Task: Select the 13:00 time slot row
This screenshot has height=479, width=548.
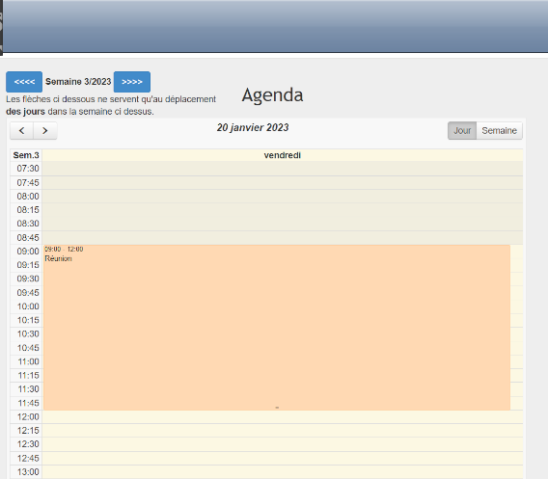Action: point(283,472)
